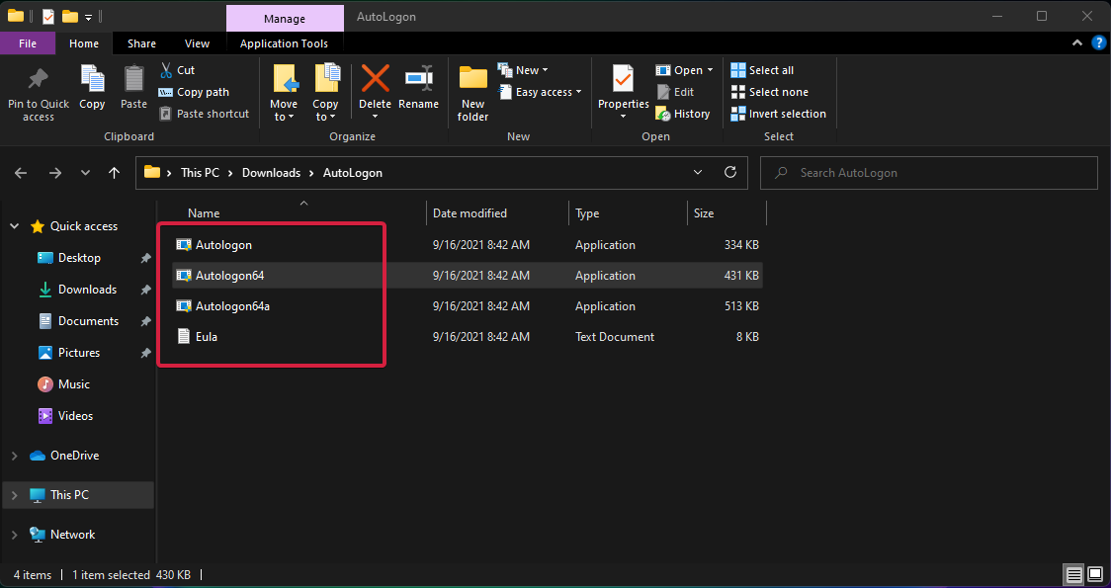Sort by the Name column header

pos(204,213)
